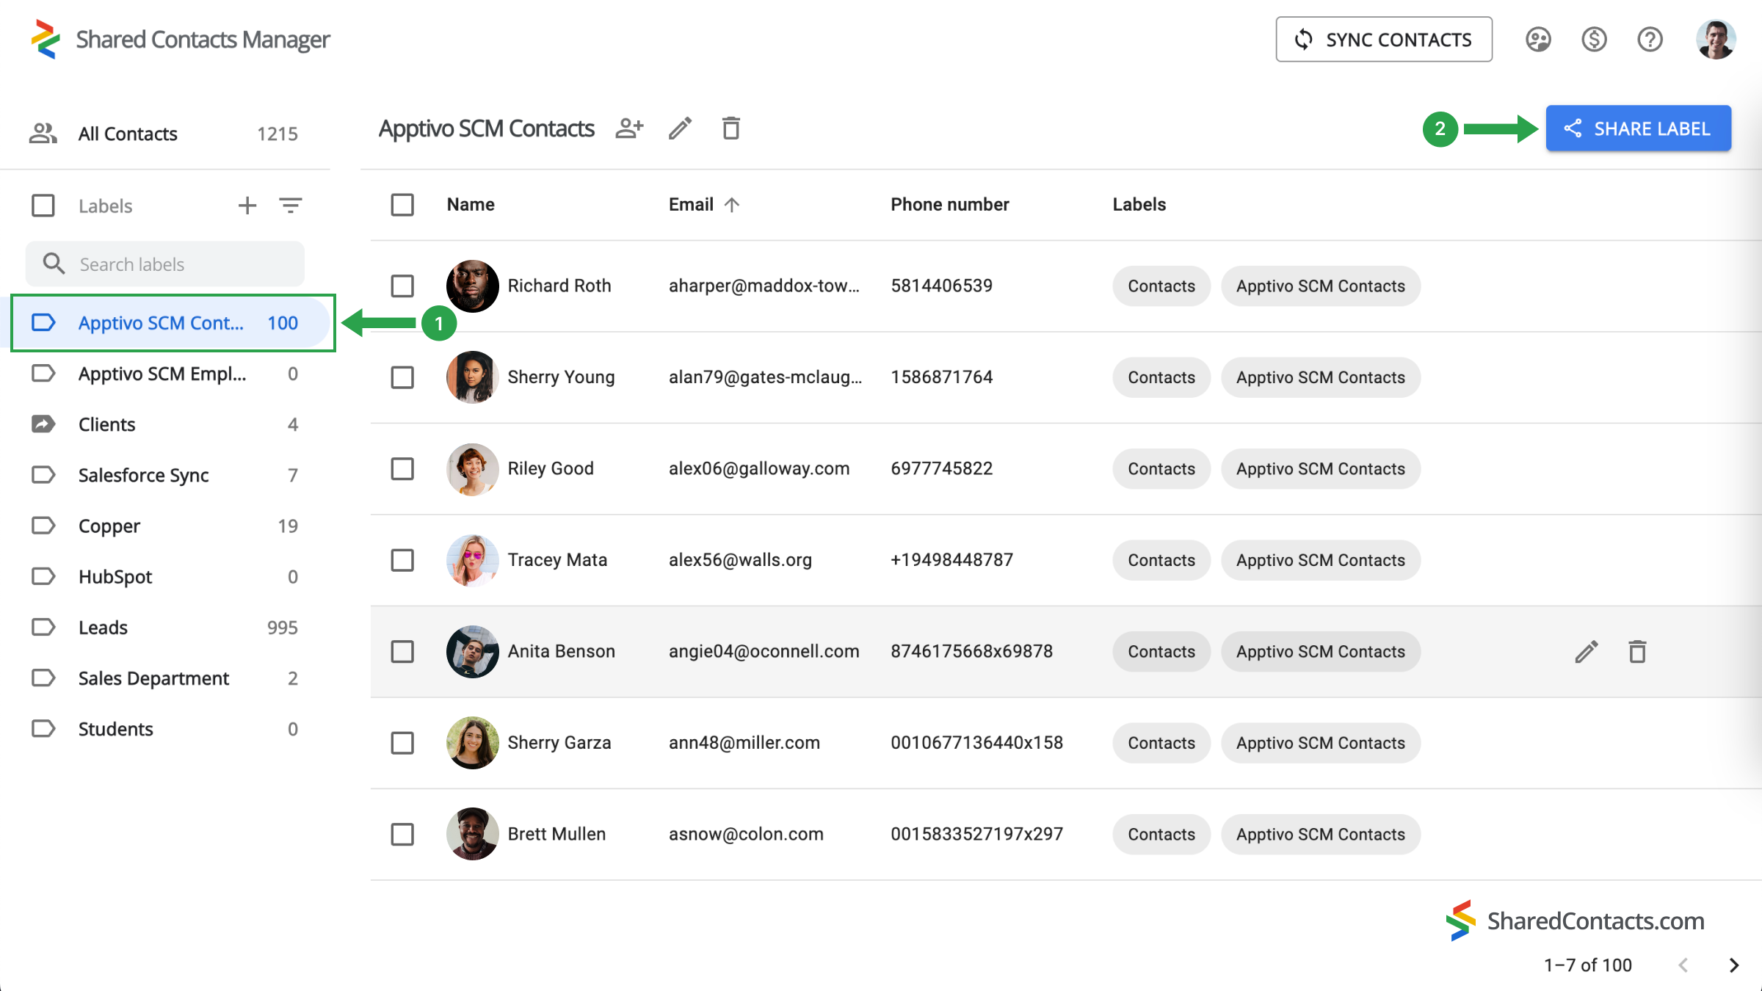Sort by the Email column header
1762x991 pixels.
(691, 205)
